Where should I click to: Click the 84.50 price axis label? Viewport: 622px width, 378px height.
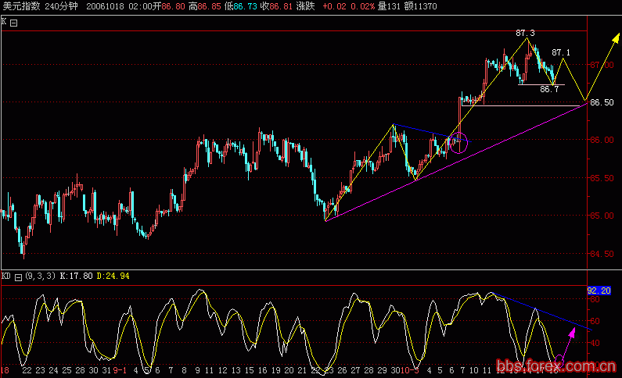(602, 254)
